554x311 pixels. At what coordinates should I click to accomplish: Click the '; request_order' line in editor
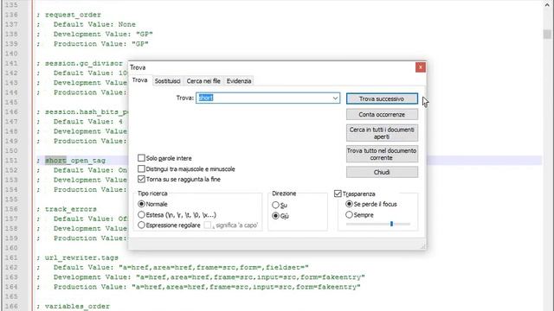69,15
